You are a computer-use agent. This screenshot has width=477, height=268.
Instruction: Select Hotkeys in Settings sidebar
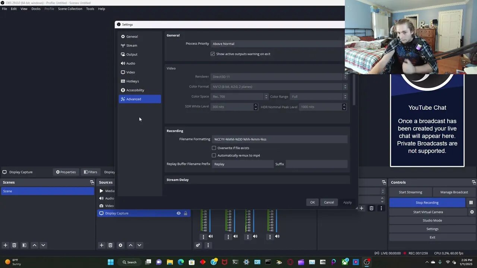pos(140,81)
